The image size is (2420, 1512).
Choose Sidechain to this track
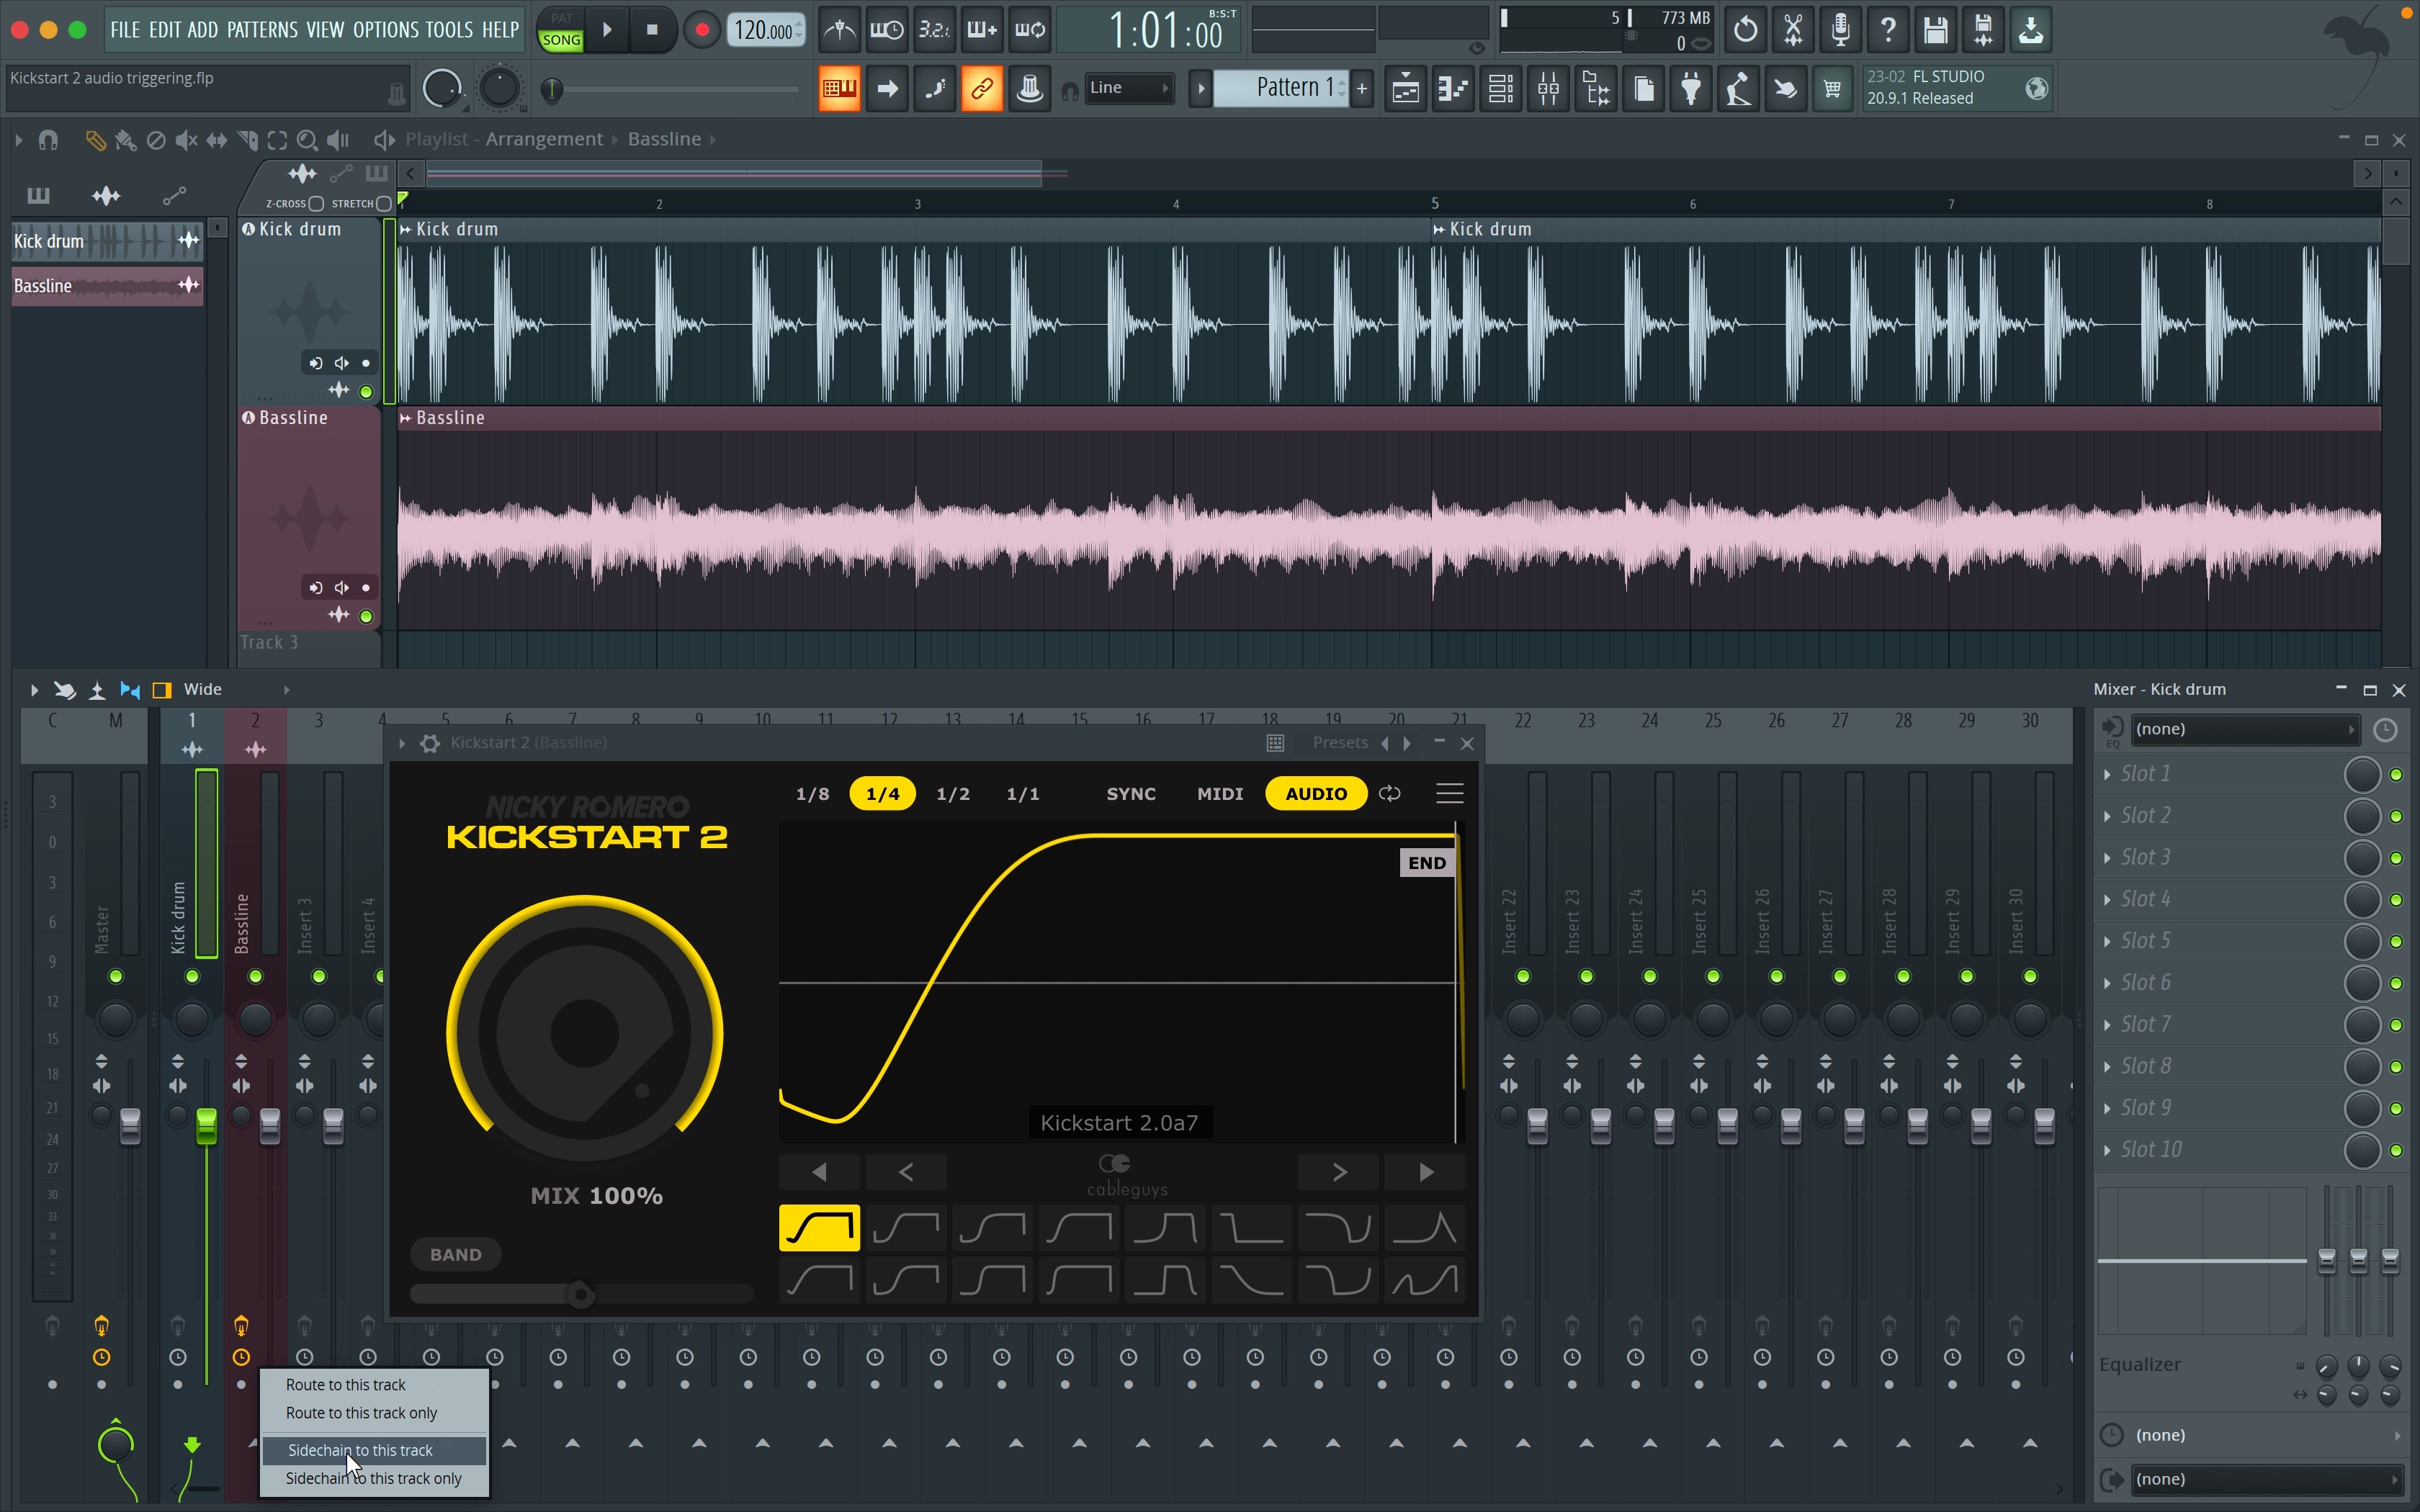tap(374, 1450)
